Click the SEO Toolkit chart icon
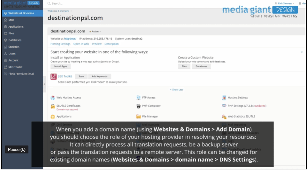Image resolution: width=307 pixels, height=170 pixels. [53, 76]
